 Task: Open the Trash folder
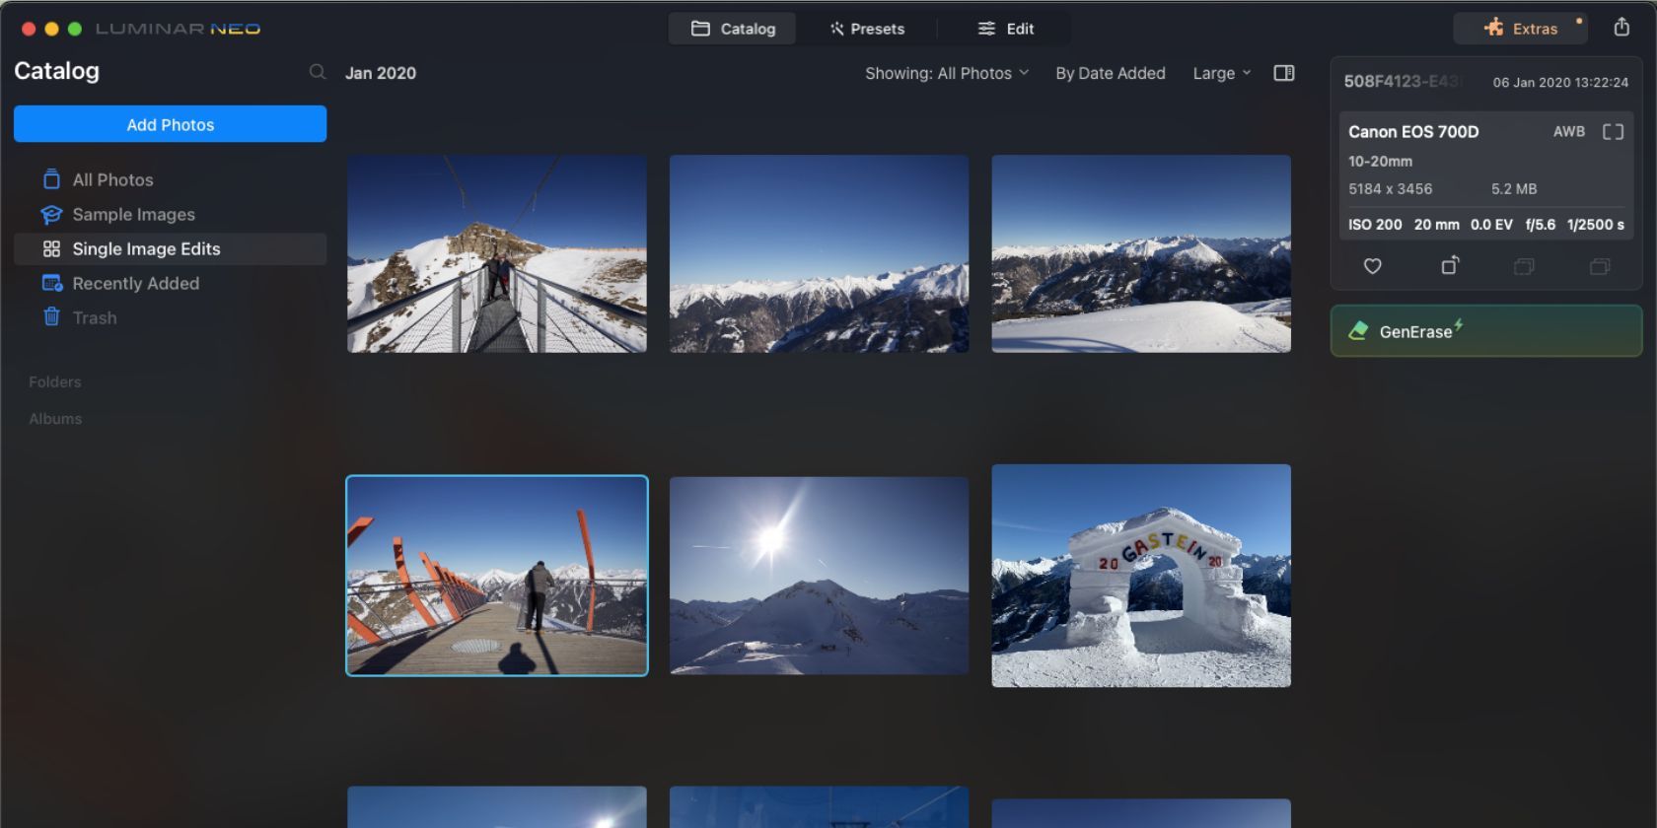click(94, 317)
